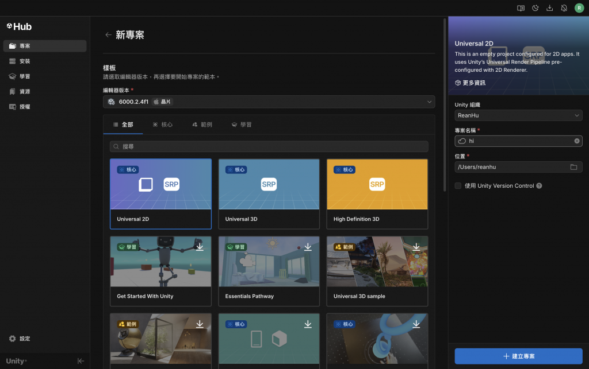
Task: Select the Get Started With Unity template
Action: click(161, 271)
